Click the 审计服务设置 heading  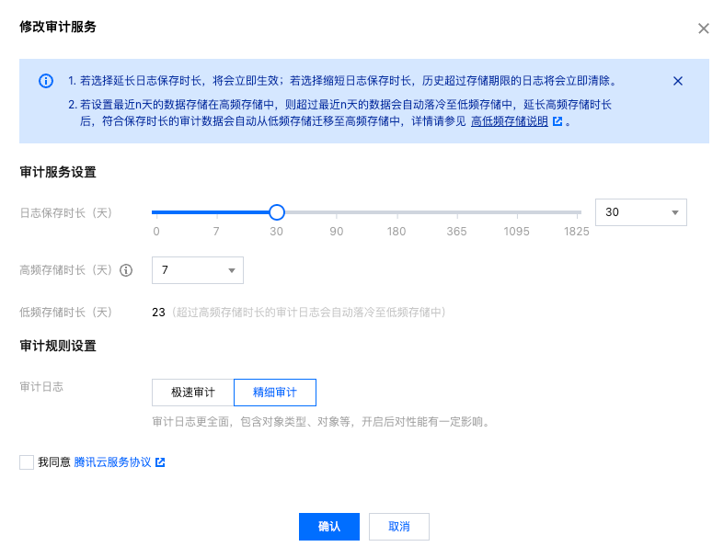click(58, 172)
